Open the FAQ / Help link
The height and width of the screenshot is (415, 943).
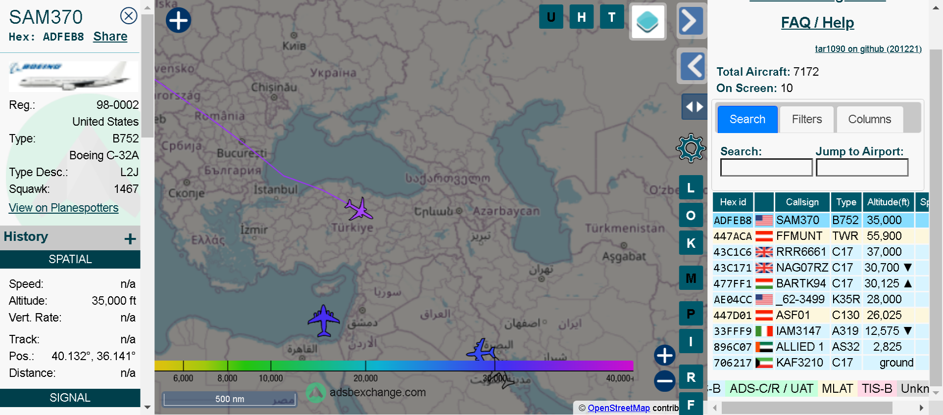point(817,23)
